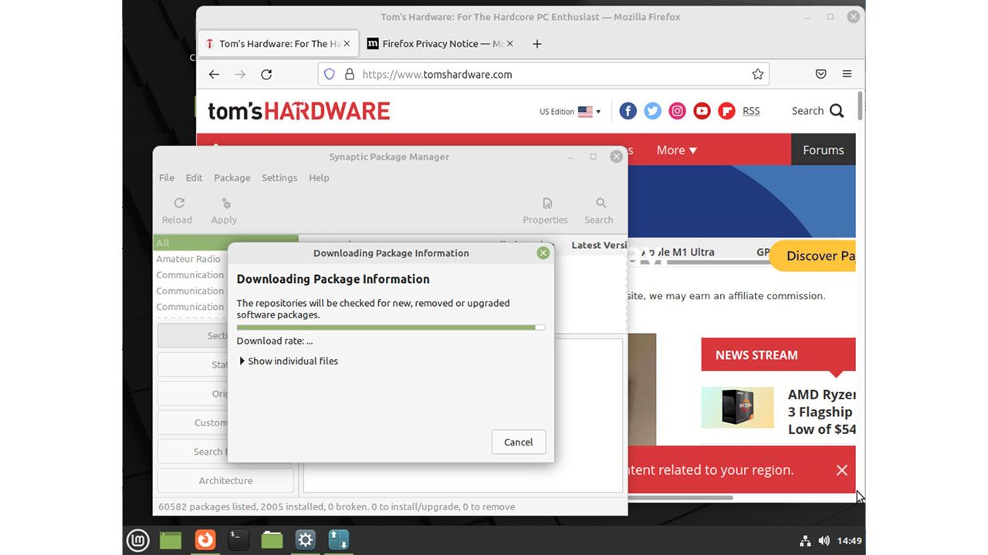The width and height of the screenshot is (988, 555).
Task: Click Firefox back arrow button
Action: [214, 74]
